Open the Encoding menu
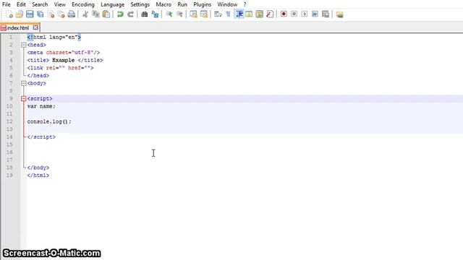Image resolution: width=463 pixels, height=260 pixels. [x=83, y=4]
